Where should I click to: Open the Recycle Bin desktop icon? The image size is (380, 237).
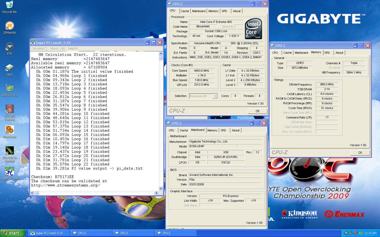9,7
